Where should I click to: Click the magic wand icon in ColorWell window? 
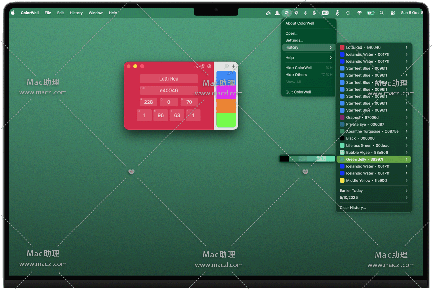196,66
